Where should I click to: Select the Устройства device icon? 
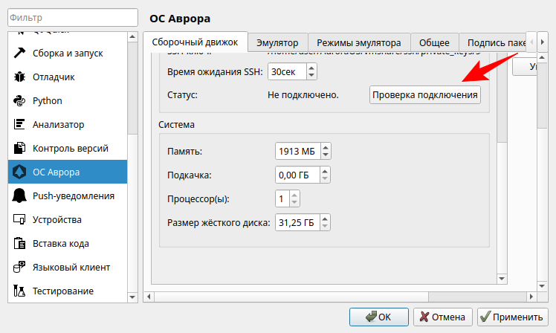click(19, 219)
